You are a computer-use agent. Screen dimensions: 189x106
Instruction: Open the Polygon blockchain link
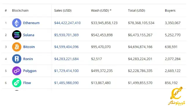coord(30,71)
